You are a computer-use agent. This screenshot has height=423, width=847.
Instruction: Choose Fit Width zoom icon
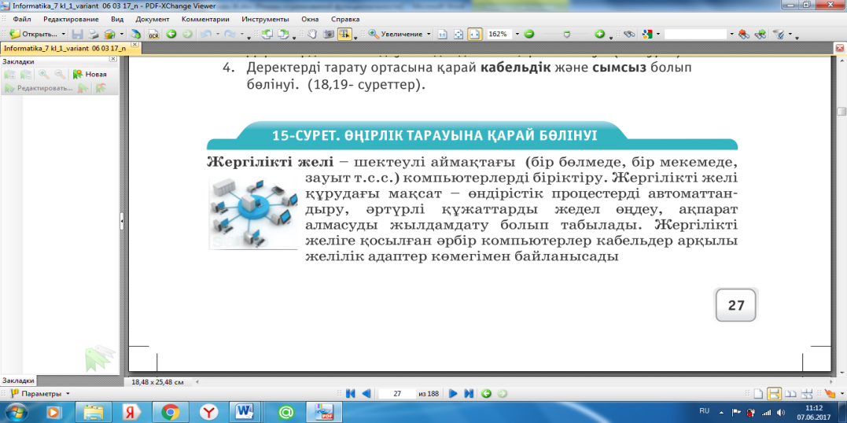[x=473, y=34]
